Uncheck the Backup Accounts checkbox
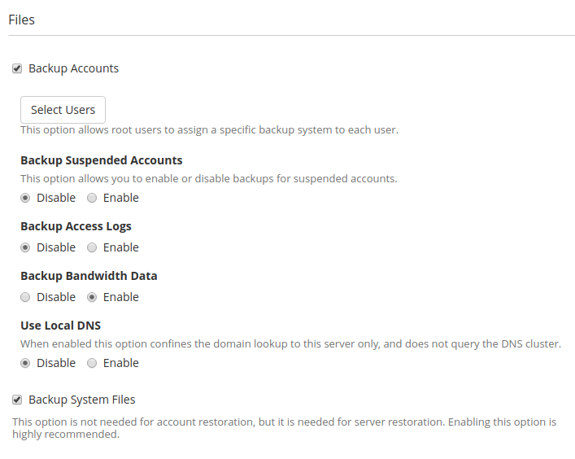The height and width of the screenshot is (459, 575). click(x=17, y=68)
